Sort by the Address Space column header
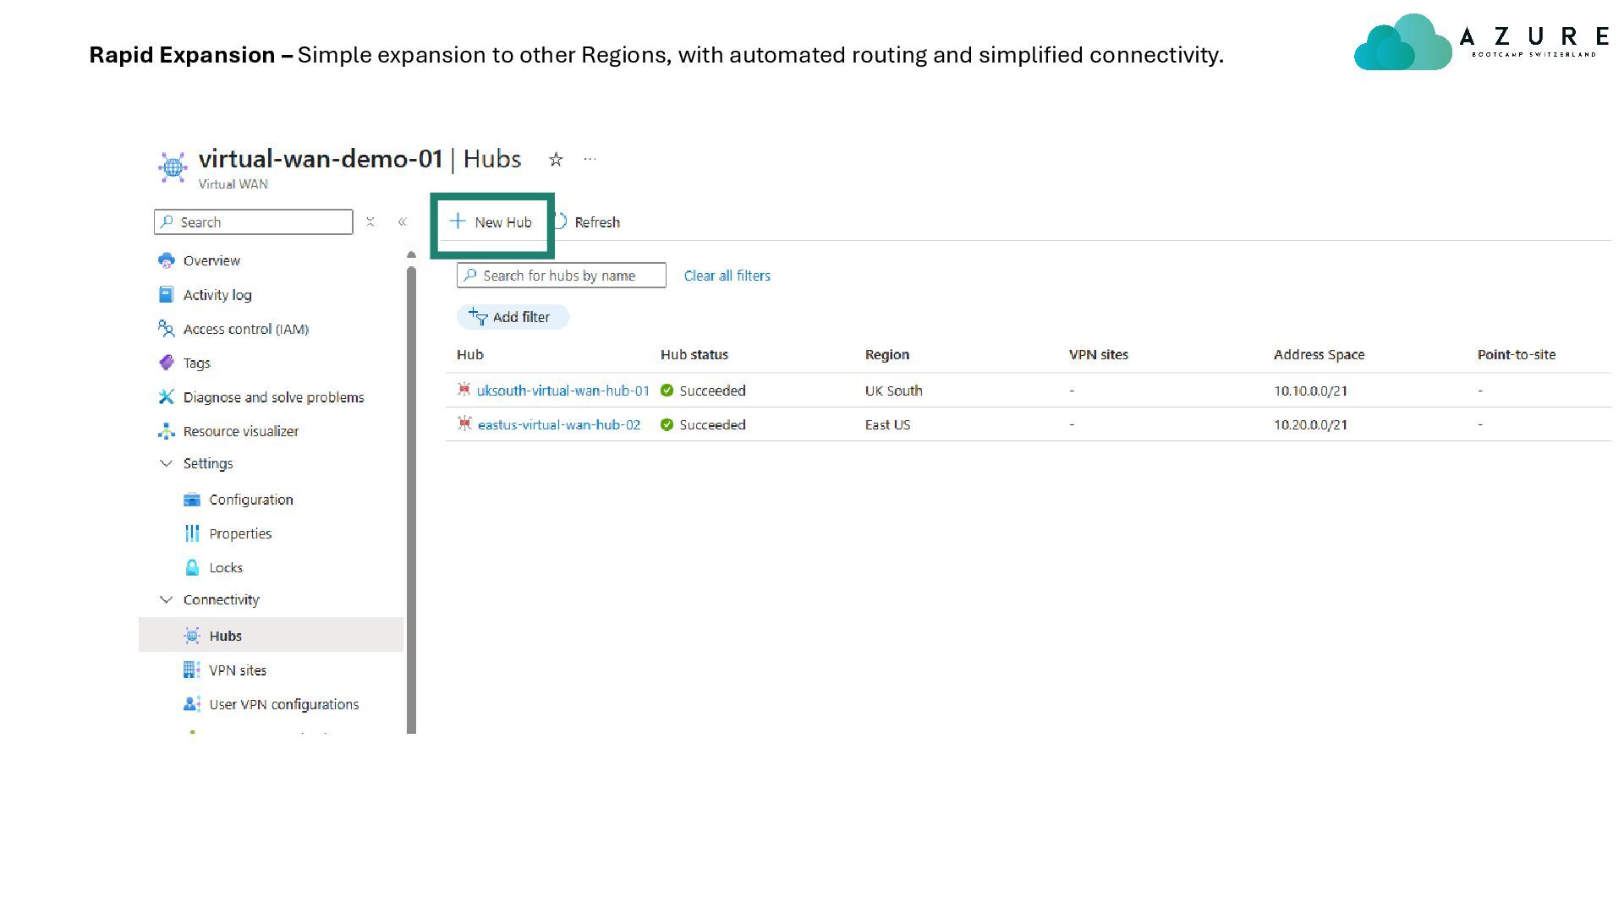The height and width of the screenshot is (913, 1624). [x=1319, y=354]
